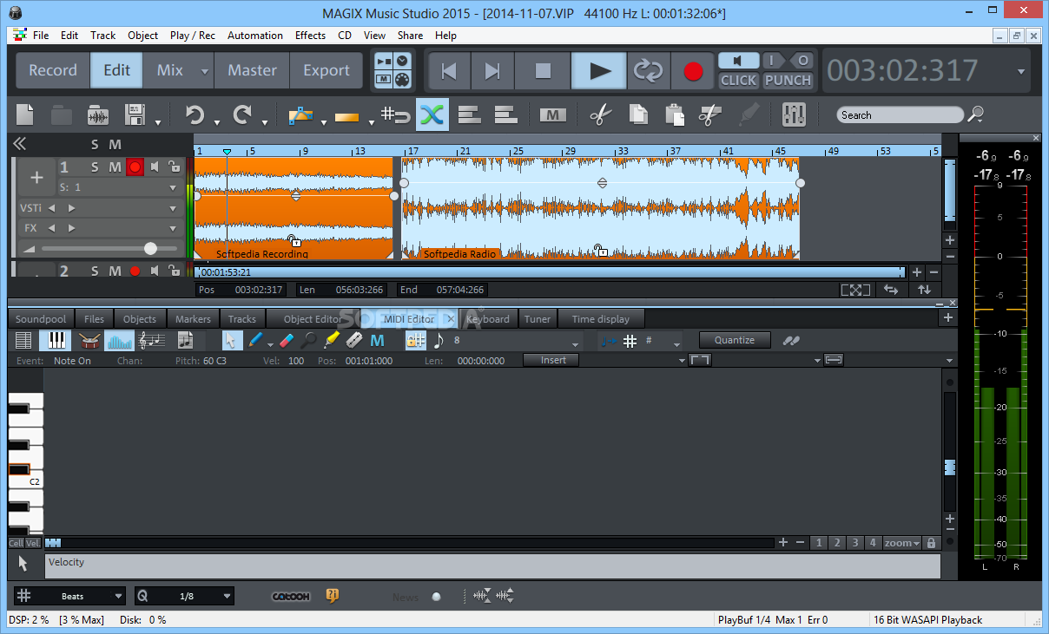
Task: Click the Export button
Action: click(327, 71)
